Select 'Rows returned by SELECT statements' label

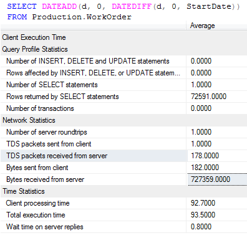click(62, 97)
